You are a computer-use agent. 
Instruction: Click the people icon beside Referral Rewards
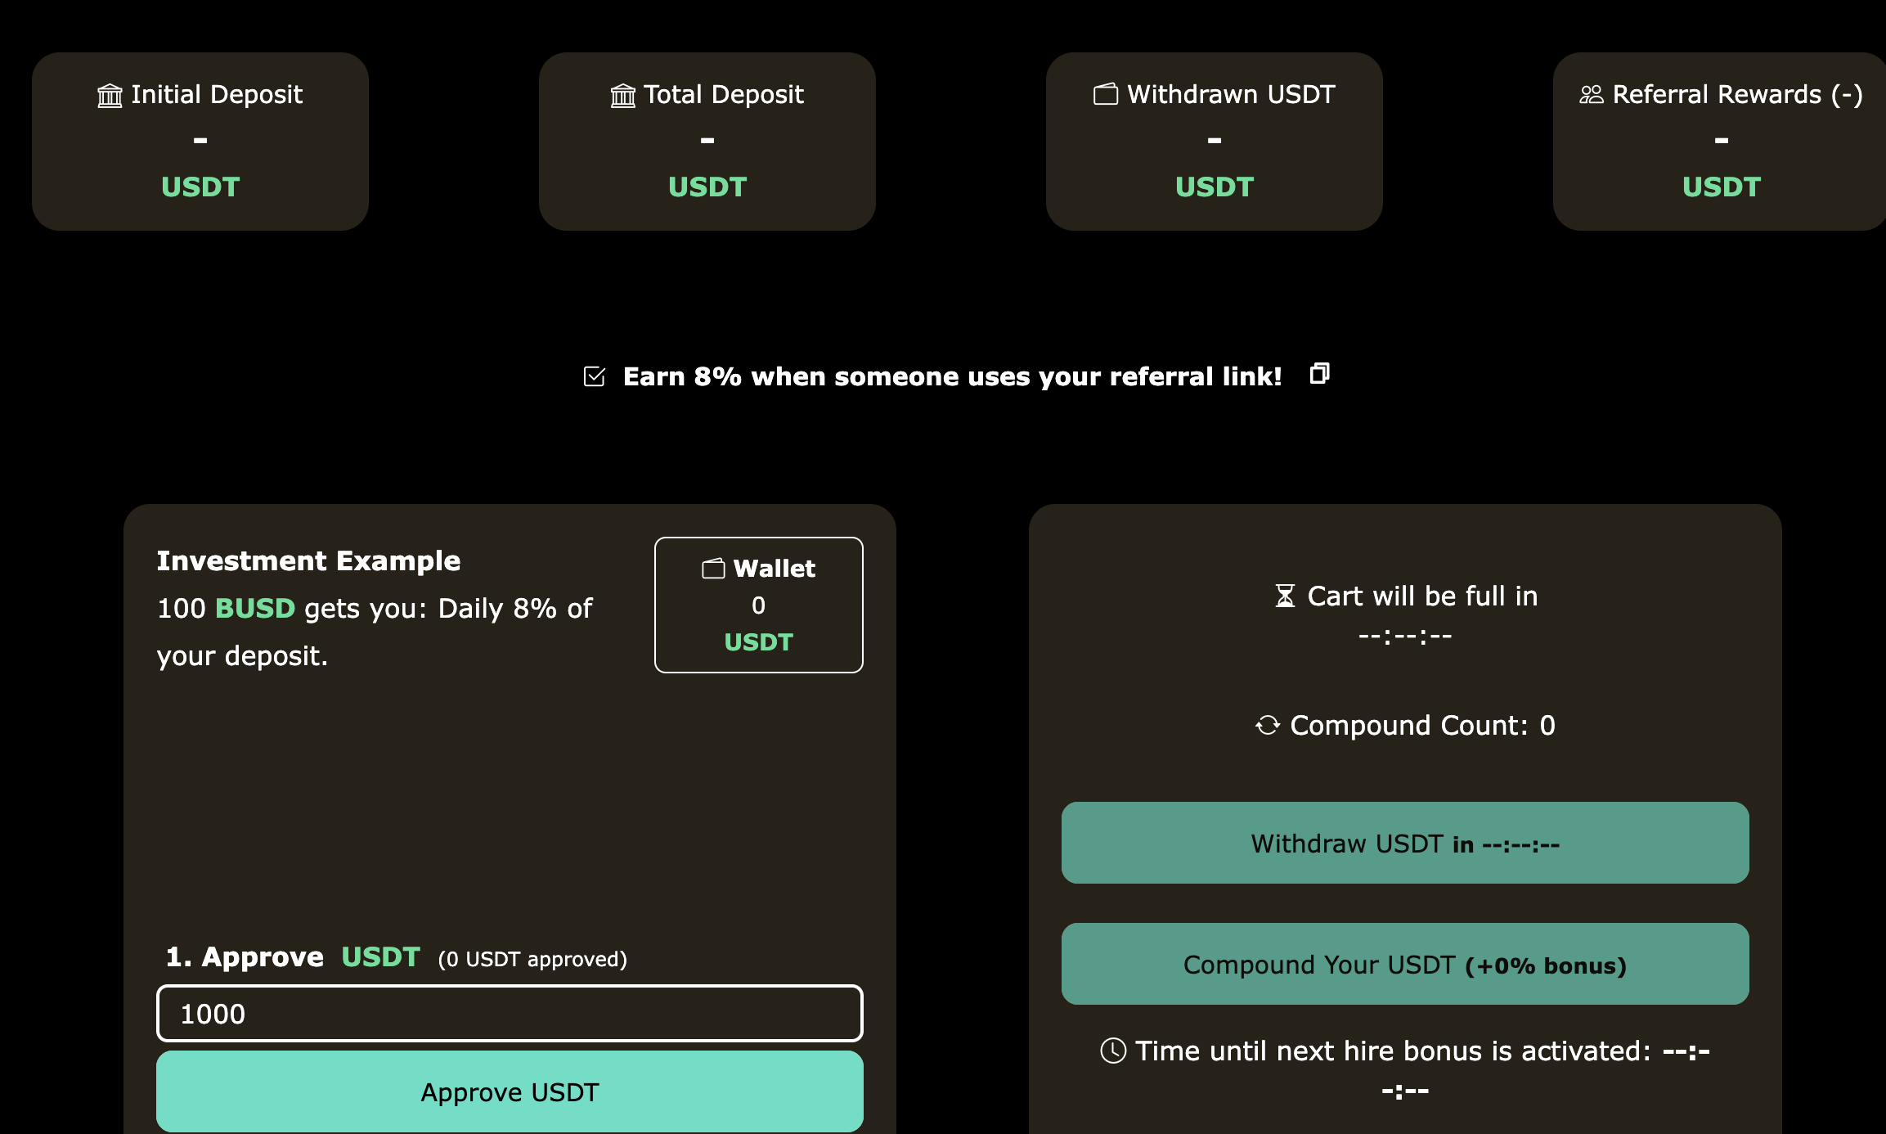[1592, 95]
